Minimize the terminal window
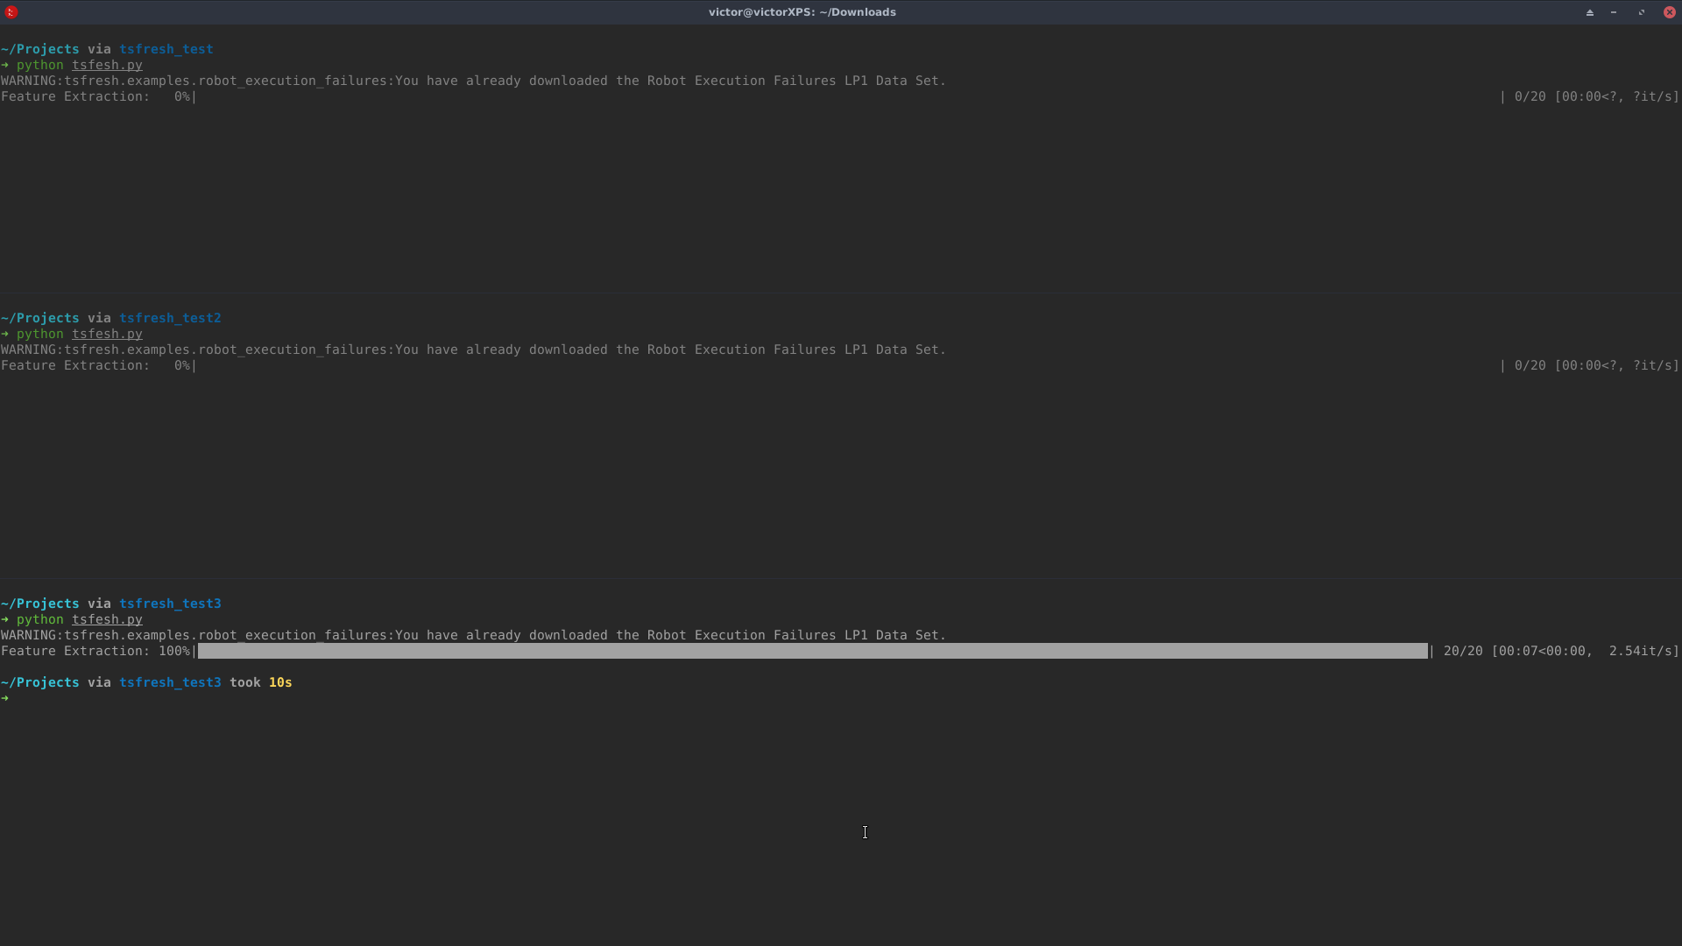 1613,12
